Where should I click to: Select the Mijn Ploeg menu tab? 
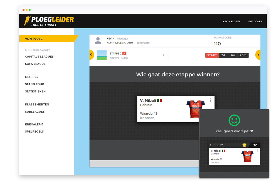[x=34, y=39]
